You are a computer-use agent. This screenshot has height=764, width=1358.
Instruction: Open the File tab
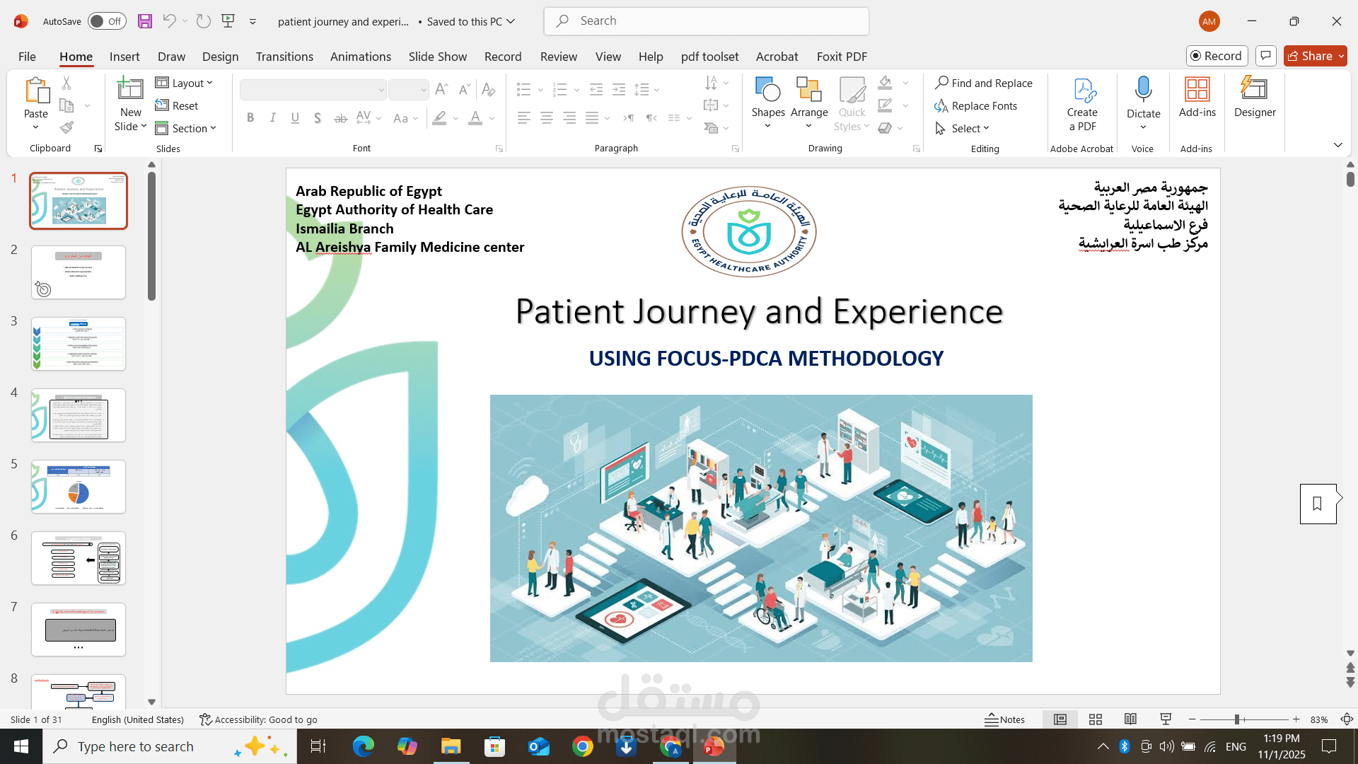(27, 57)
